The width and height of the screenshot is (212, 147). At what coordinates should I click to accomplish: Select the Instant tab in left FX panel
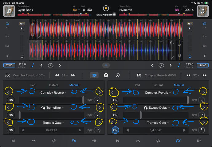pyautogui.click(x=53, y=85)
